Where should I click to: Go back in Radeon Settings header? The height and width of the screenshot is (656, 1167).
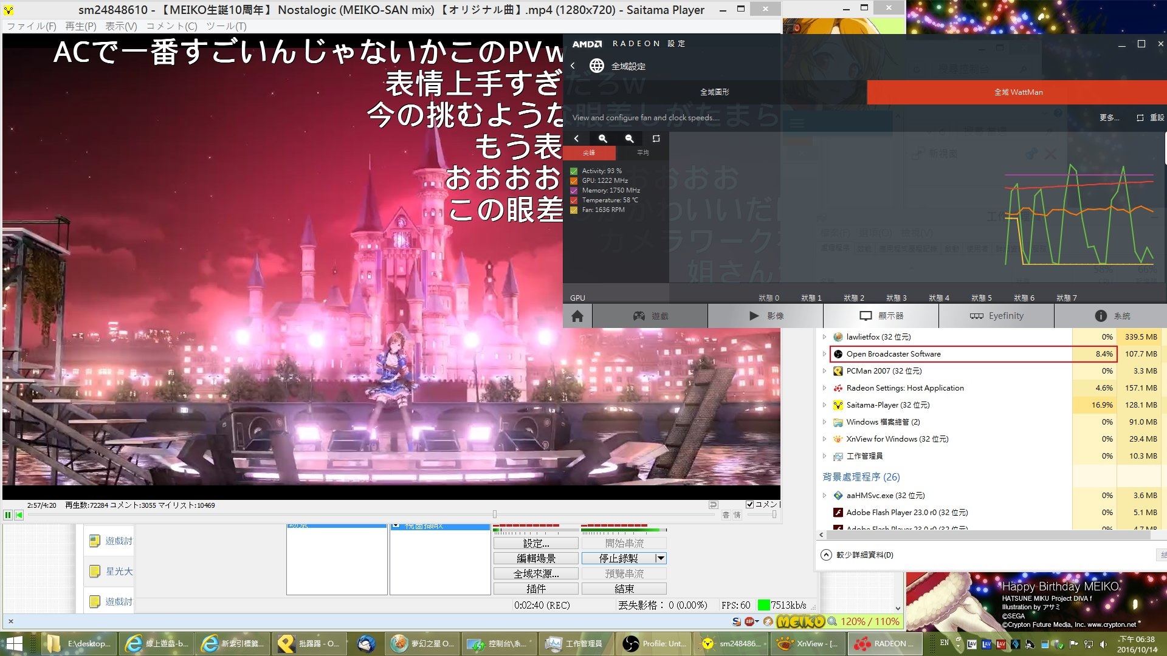(x=573, y=66)
